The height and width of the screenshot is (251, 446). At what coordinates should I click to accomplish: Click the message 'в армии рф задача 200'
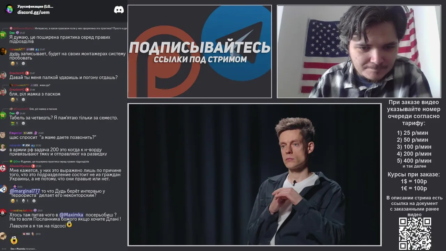tap(58, 152)
